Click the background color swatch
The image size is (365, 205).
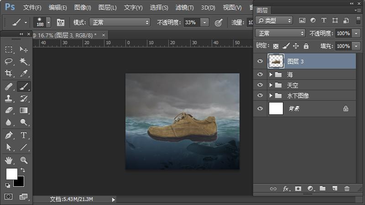pyautogui.click(x=20, y=183)
